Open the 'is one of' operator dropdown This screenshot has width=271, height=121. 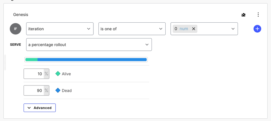pos(131,29)
